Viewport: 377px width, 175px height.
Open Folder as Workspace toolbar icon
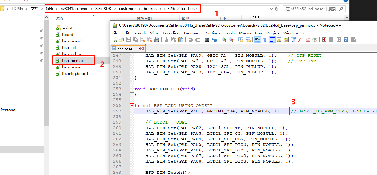(307, 40)
